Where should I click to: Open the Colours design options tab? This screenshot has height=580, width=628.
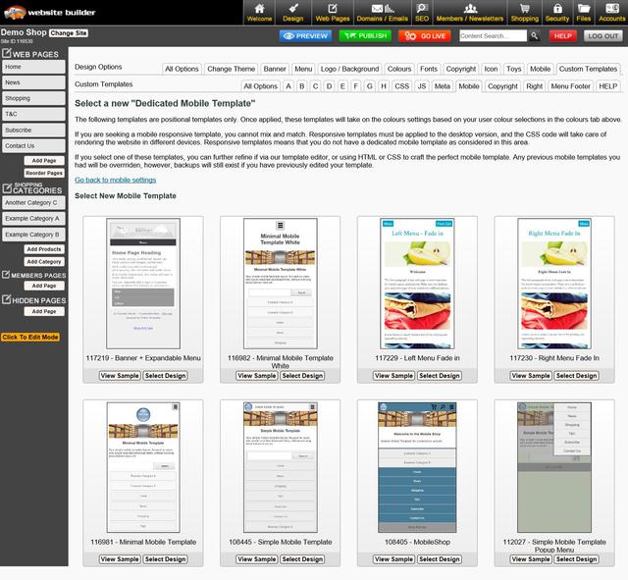(x=398, y=70)
